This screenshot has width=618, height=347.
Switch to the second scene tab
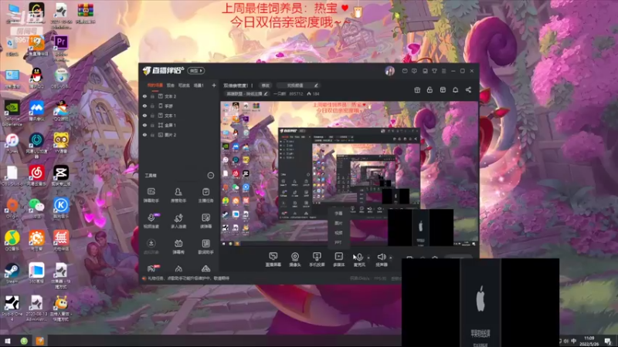pyautogui.click(x=170, y=85)
